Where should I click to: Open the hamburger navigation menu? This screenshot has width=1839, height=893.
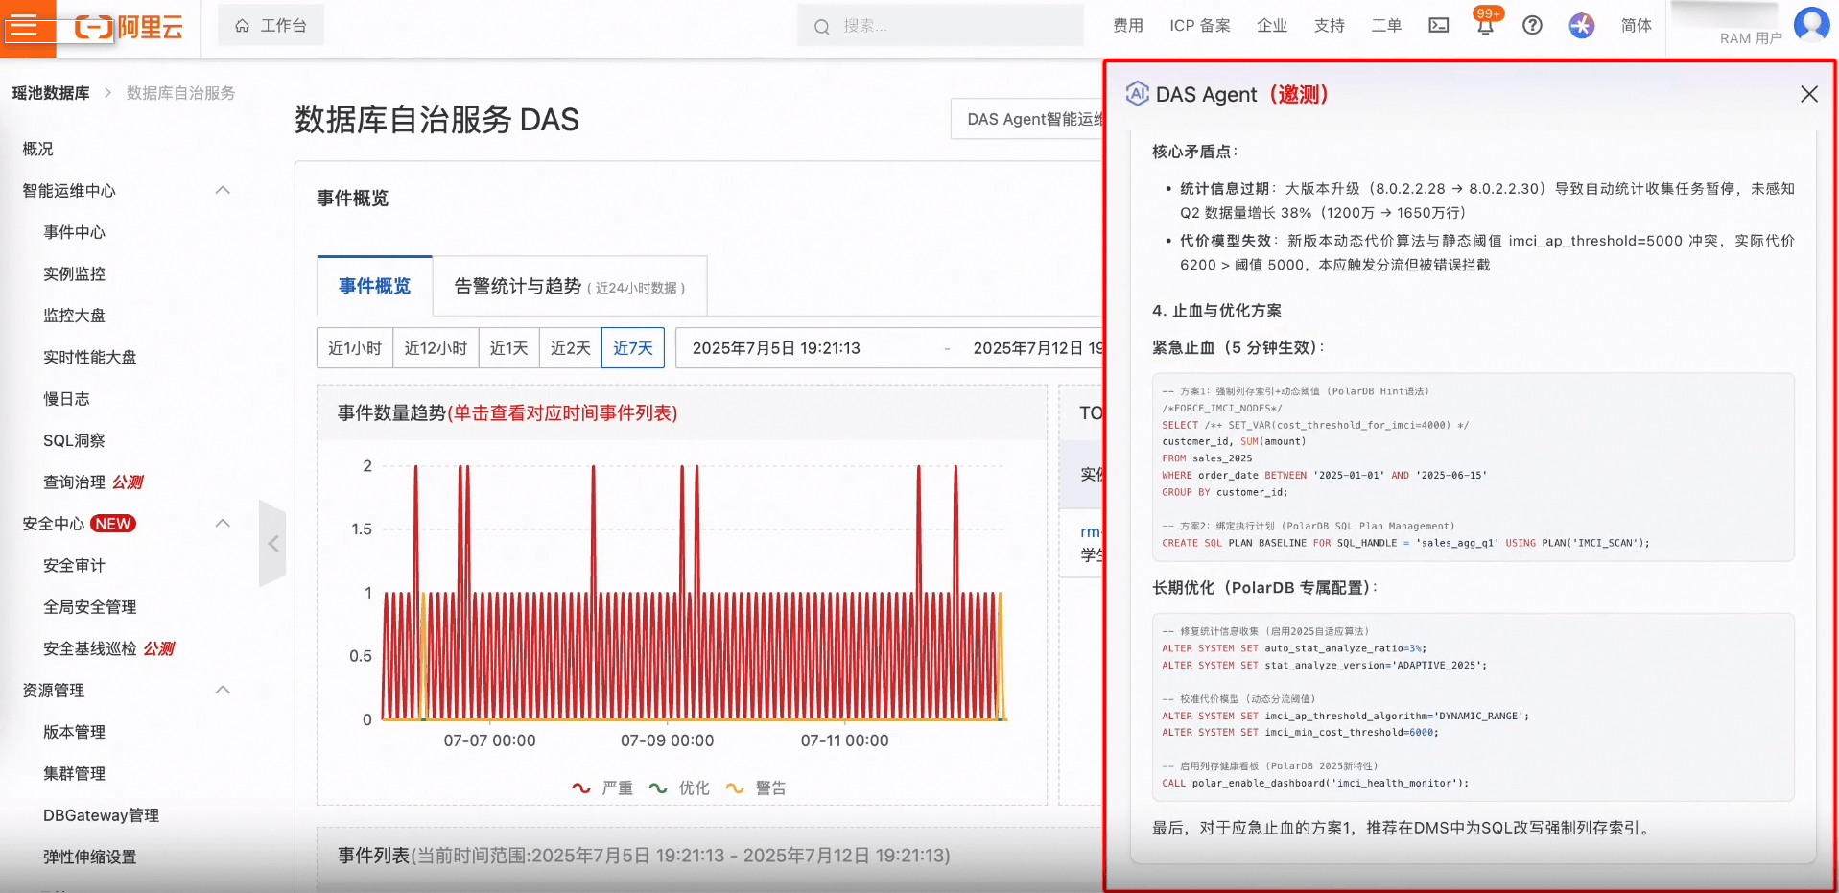coord(23,27)
